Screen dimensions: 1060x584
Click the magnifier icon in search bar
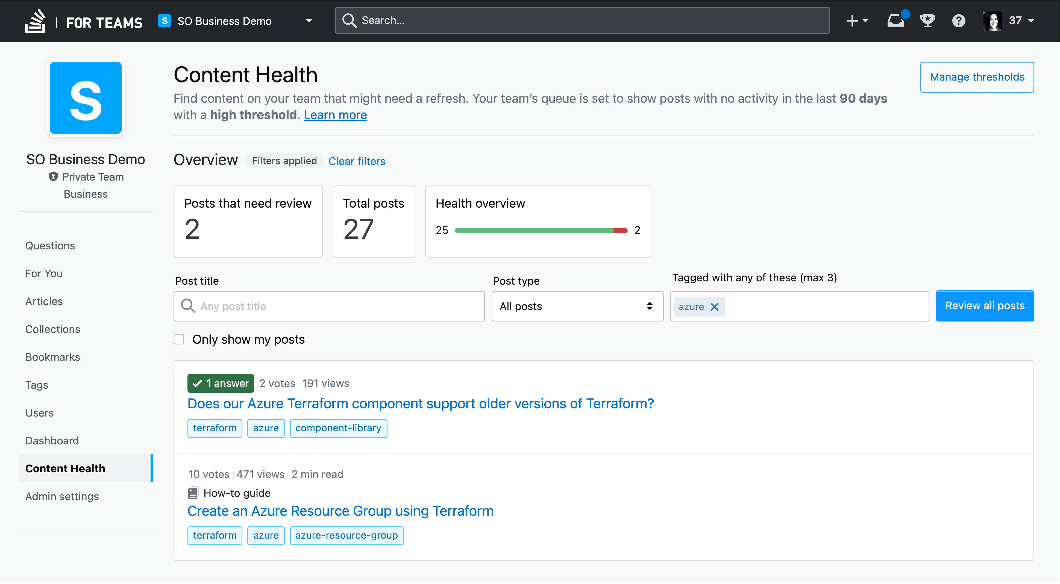[349, 20]
